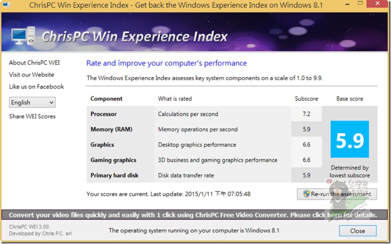Click the Primary hard disk label
This screenshot has height=244, width=391.
114,175
